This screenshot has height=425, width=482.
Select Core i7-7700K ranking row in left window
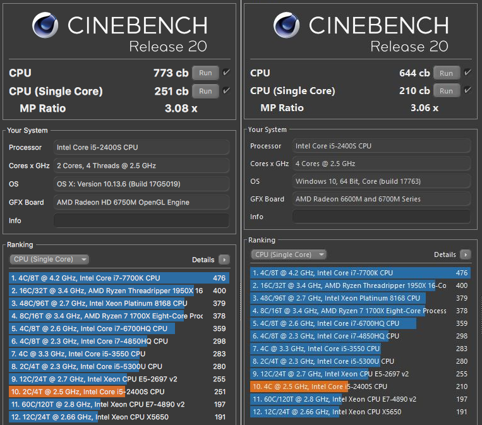(119, 278)
